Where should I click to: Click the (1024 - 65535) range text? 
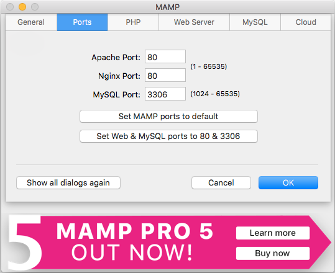tap(215, 94)
